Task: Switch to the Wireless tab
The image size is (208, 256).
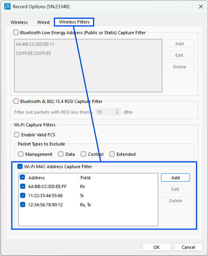Action: point(19,22)
